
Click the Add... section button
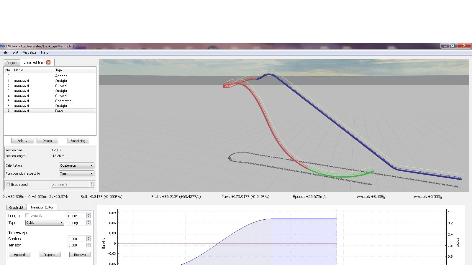tap(22, 141)
